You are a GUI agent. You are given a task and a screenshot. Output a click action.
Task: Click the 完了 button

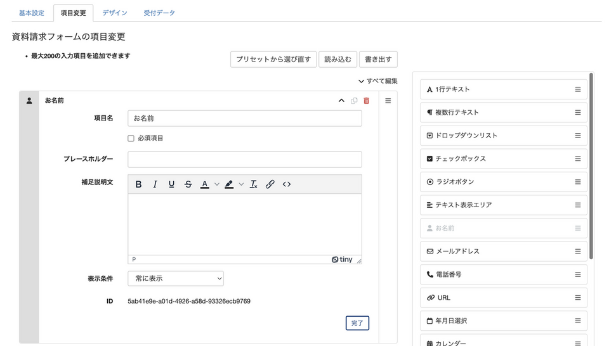pyautogui.click(x=357, y=323)
